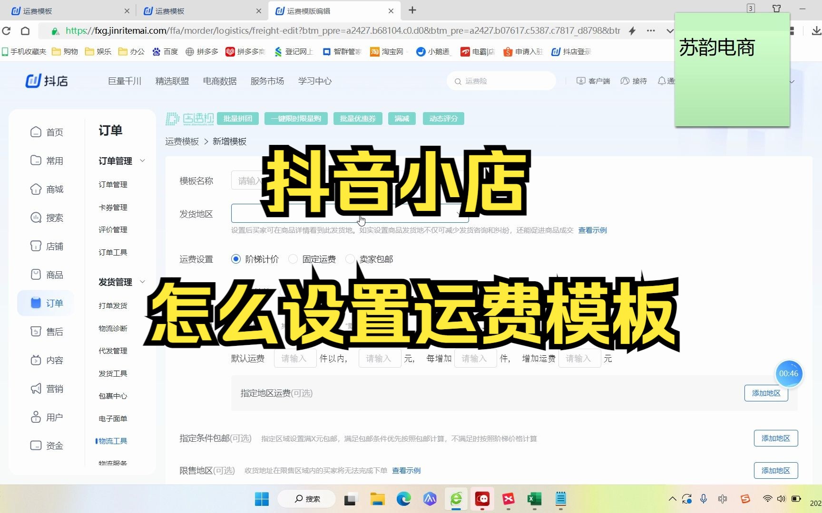Click the 添加地区 button for 指定地区运费
This screenshot has height=513, width=822.
(766, 393)
